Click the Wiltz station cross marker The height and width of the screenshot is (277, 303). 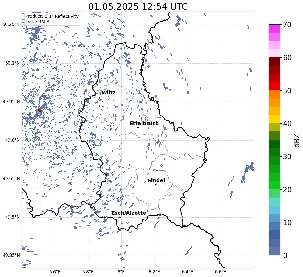pyautogui.click(x=110, y=97)
